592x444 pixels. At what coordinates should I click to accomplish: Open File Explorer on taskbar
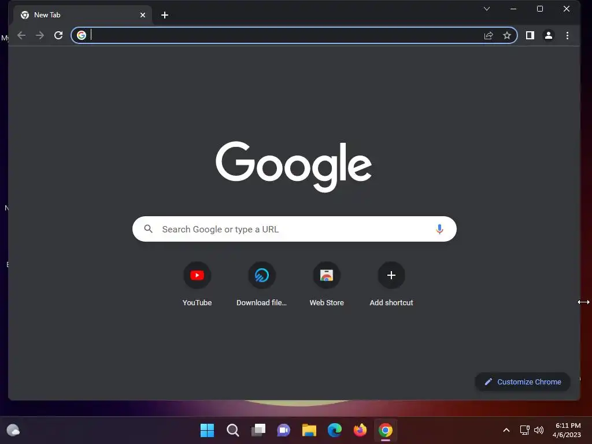(309, 430)
